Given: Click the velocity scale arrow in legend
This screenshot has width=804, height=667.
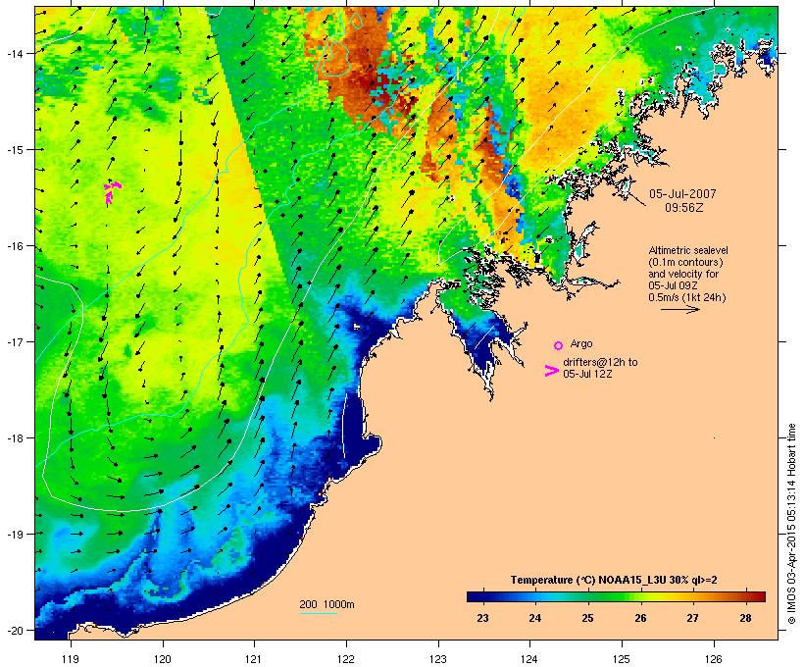Looking at the screenshot, I should 680,309.
